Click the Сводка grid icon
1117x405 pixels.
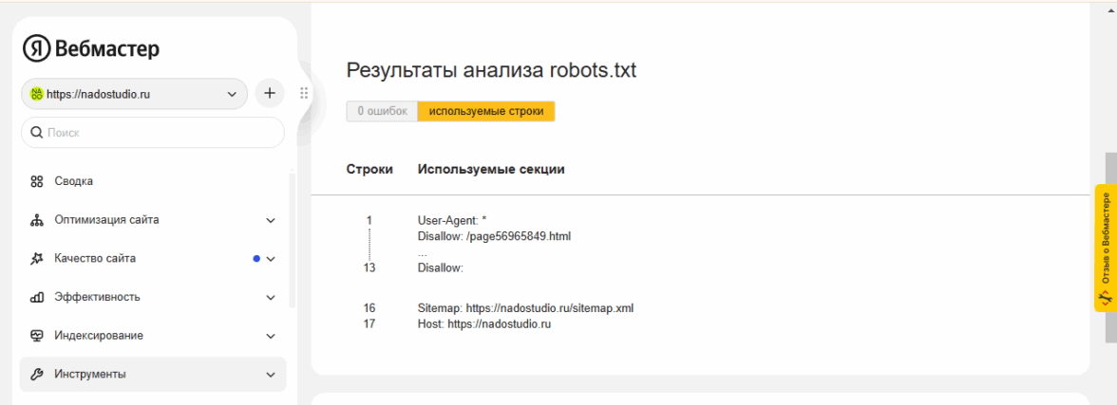(x=37, y=181)
